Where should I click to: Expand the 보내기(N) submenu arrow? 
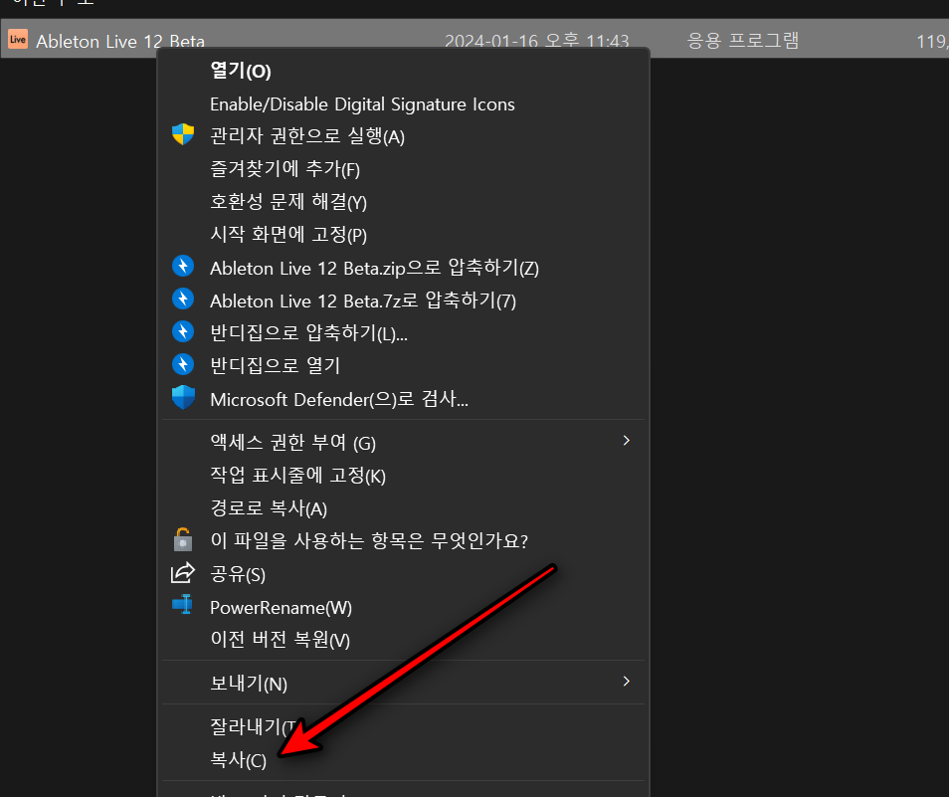click(627, 682)
